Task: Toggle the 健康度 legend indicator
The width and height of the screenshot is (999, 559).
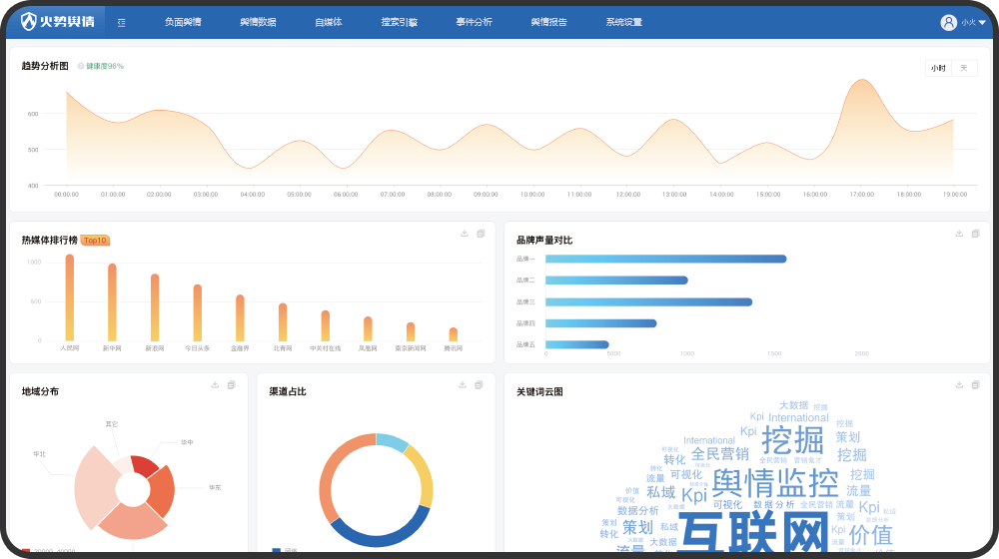Action: [81, 66]
